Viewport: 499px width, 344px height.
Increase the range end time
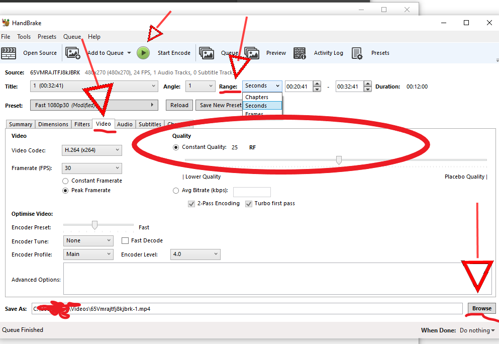[x=368, y=84]
